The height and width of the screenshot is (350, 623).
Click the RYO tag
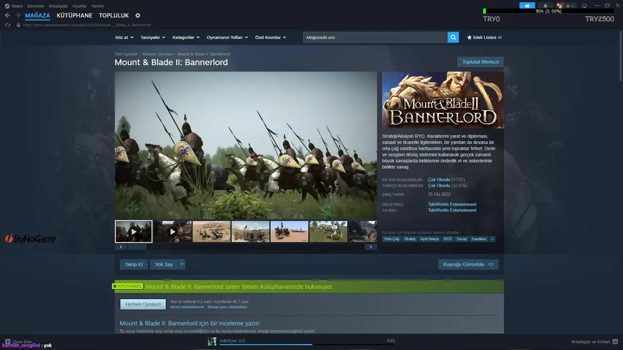coord(448,239)
